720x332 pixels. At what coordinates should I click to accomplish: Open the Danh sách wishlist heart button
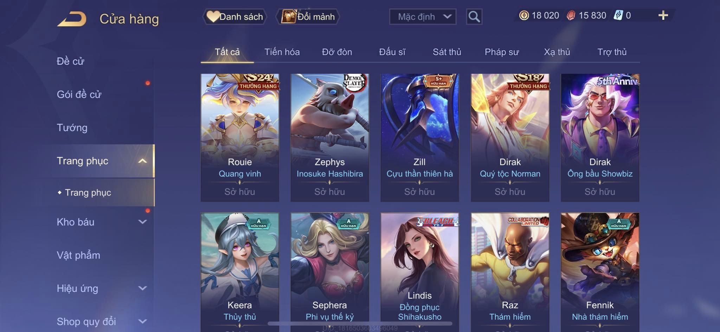point(235,16)
